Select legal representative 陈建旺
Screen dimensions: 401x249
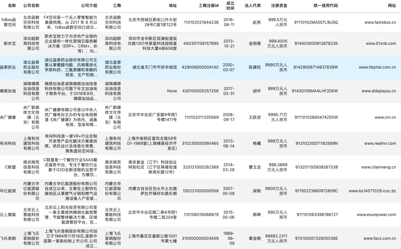coord(255,67)
